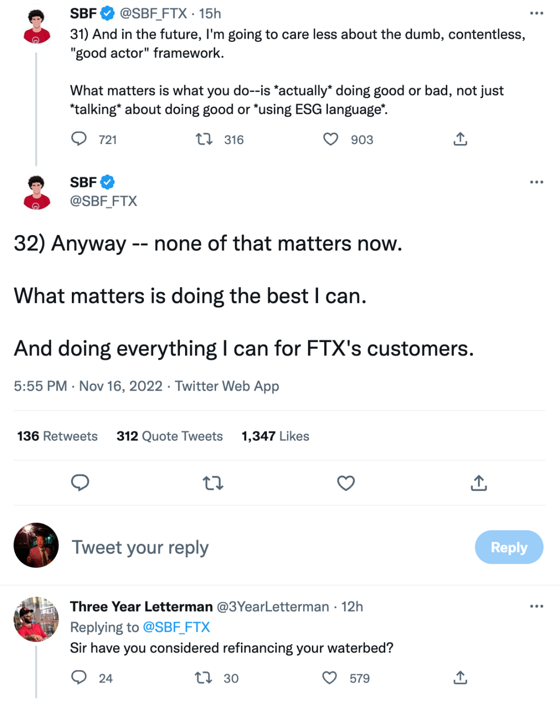Retweet Three Year Letterman's reply
This screenshot has height=701, width=560.
[x=204, y=678]
